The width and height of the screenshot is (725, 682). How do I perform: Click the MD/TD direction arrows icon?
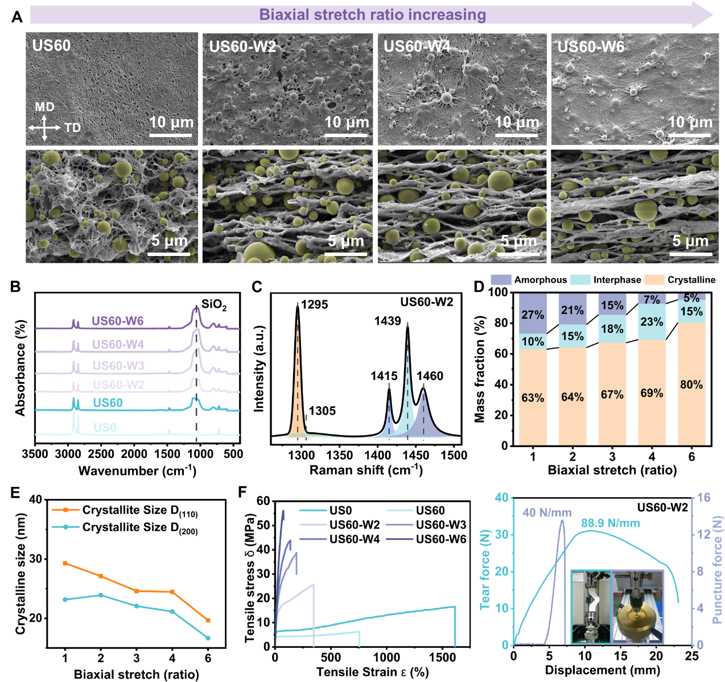point(44,128)
